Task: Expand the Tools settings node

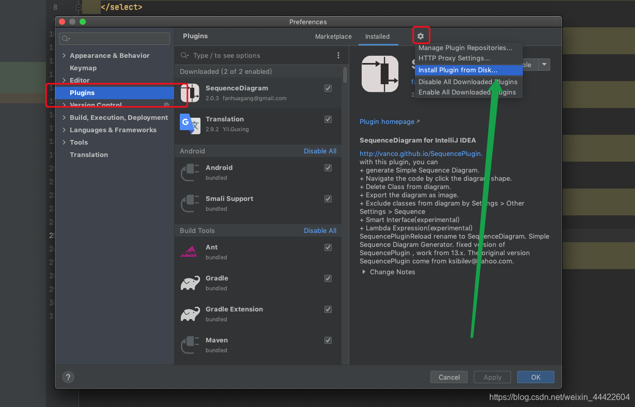Action: (x=64, y=142)
